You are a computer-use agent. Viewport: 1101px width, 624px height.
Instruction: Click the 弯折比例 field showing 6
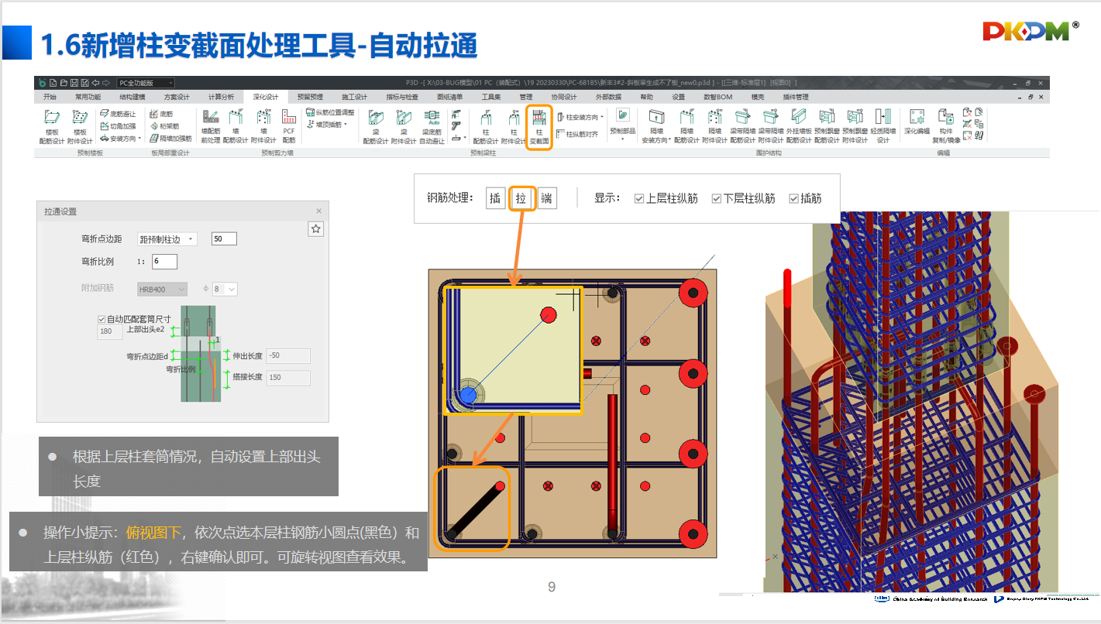tap(165, 262)
